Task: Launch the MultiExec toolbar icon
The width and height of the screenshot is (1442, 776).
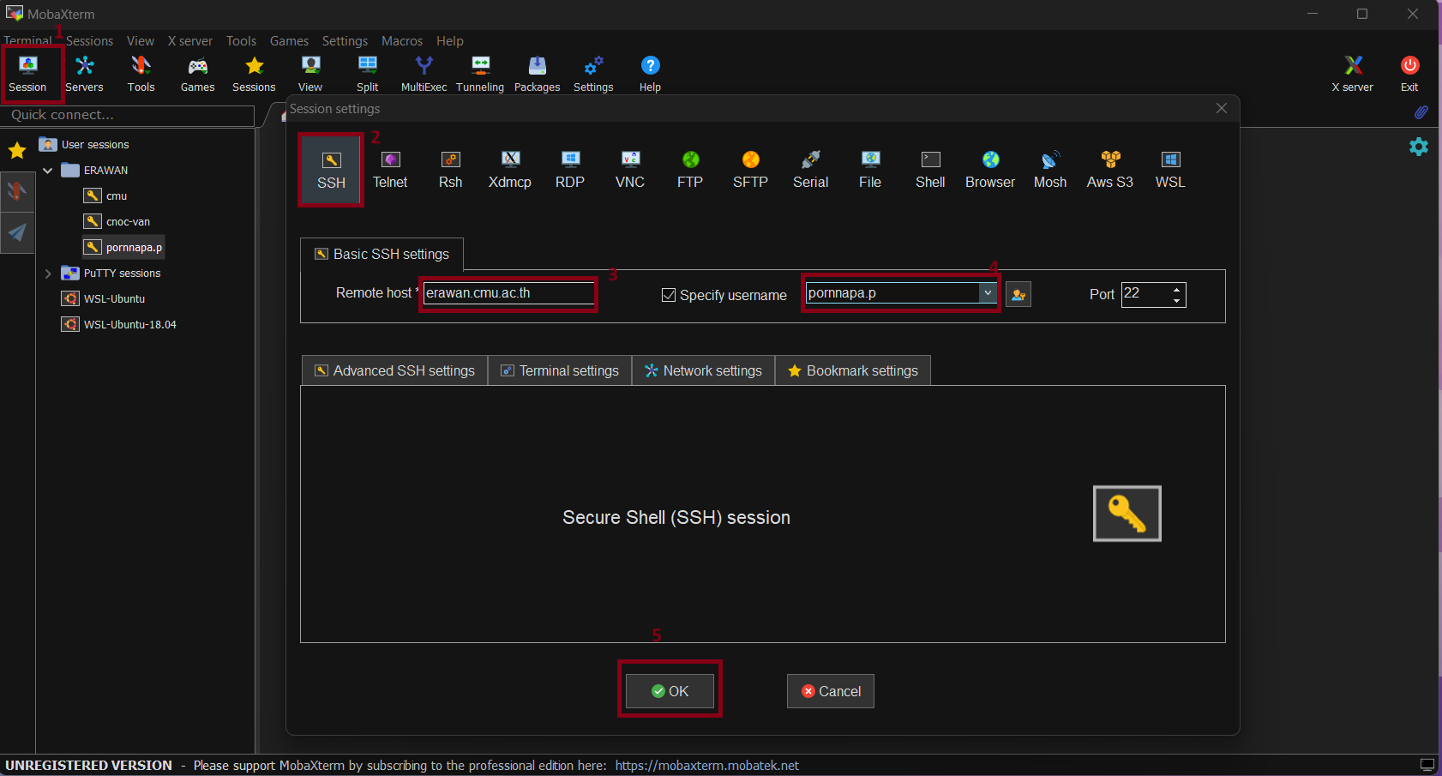Action: [x=424, y=74]
